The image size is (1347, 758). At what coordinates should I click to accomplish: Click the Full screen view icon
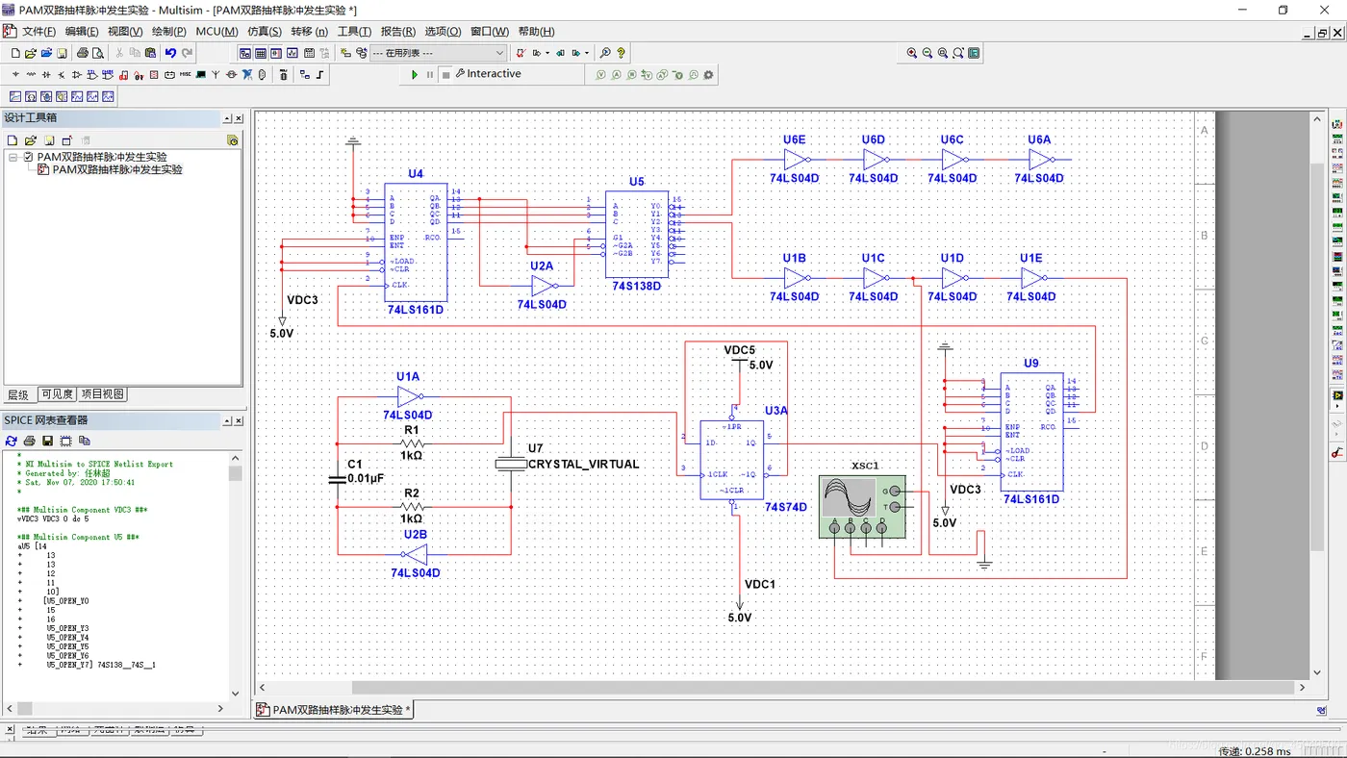pos(974,53)
